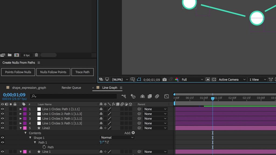Click the pink label swatch of Line2
This screenshot has width=276, height=155.
pyautogui.click(x=25, y=128)
